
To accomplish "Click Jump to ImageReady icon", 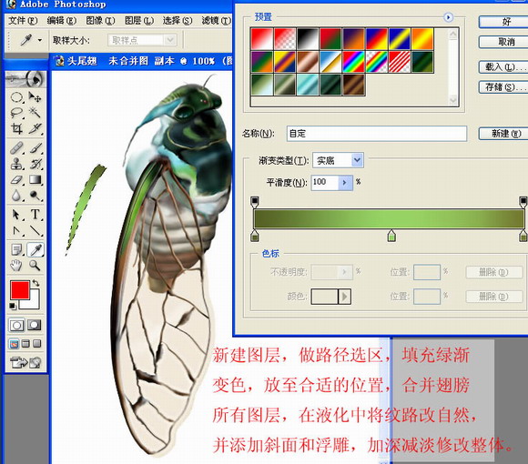I will click(x=25, y=362).
